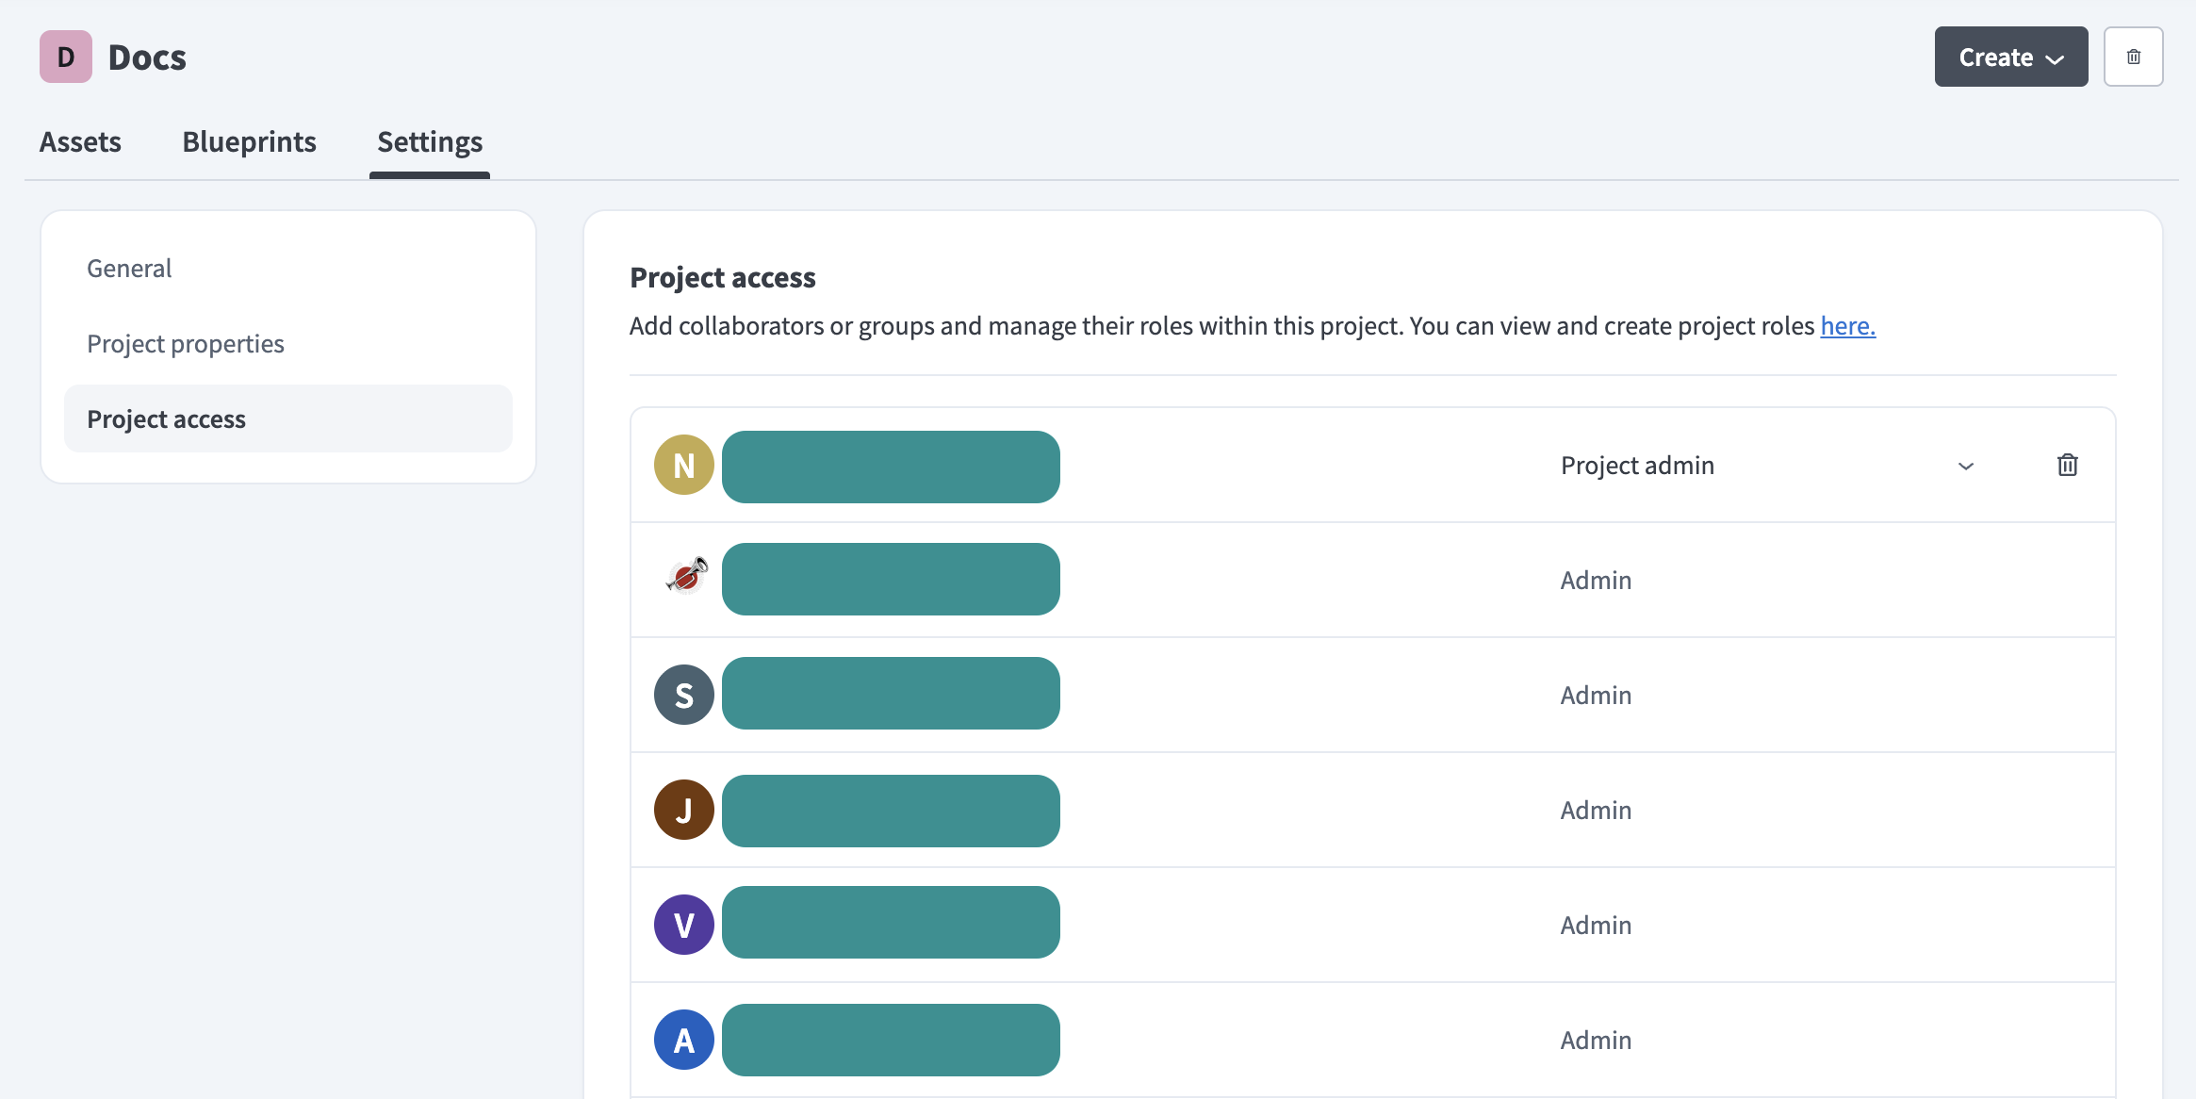Click the redacted name next to N avatar

click(891, 467)
